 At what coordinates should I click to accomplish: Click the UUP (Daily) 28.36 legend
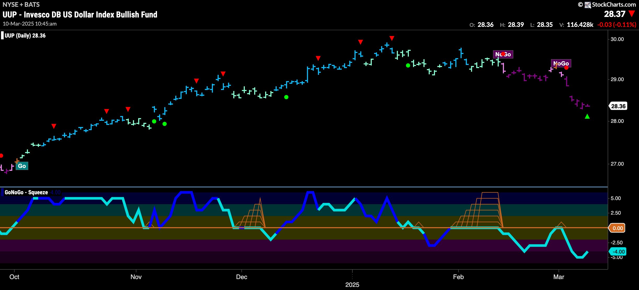[25, 36]
